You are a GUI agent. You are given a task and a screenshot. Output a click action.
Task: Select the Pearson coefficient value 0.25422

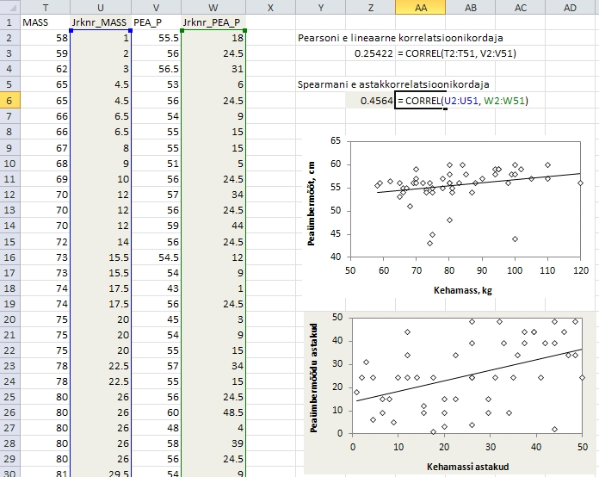pos(374,53)
